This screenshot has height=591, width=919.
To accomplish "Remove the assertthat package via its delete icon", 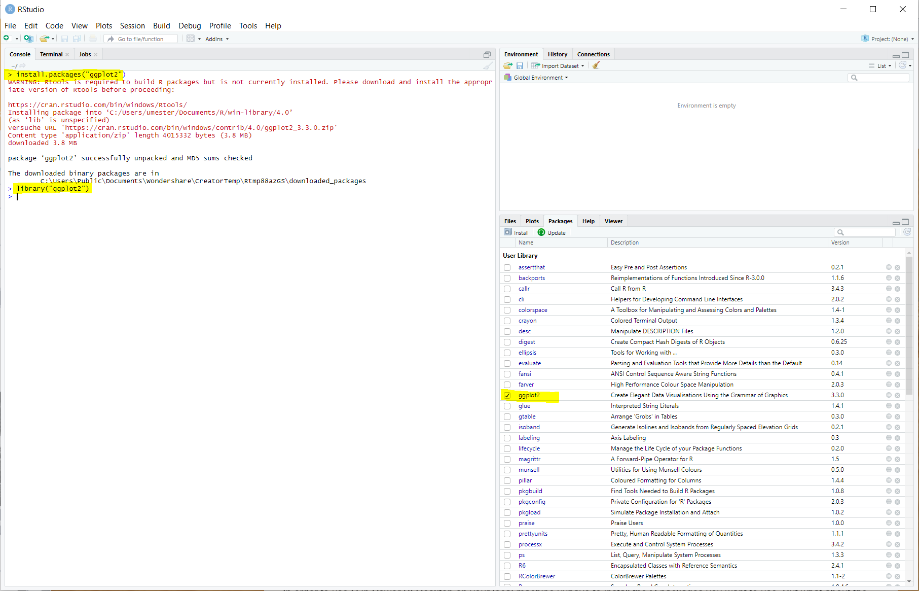I will (x=897, y=267).
